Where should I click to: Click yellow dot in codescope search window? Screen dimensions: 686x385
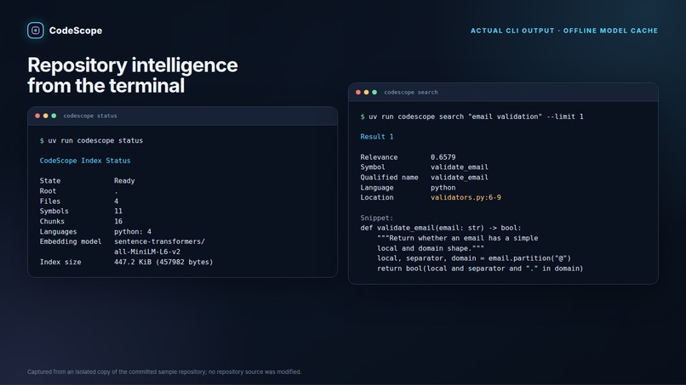pos(366,92)
